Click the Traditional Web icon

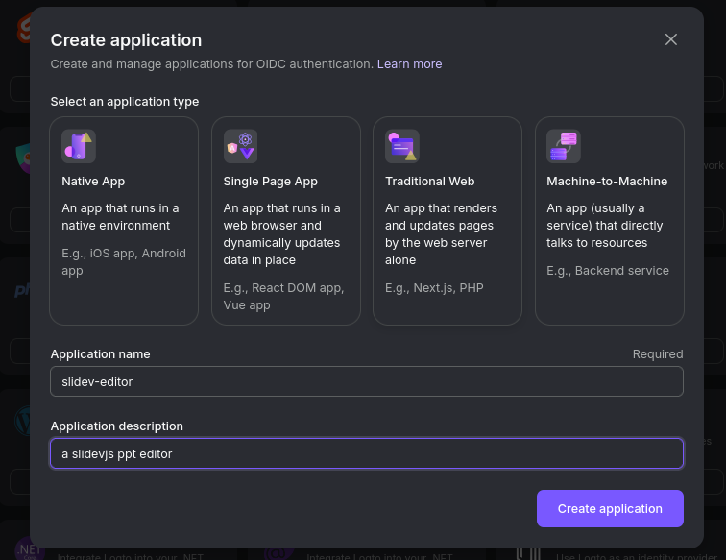[x=401, y=147]
